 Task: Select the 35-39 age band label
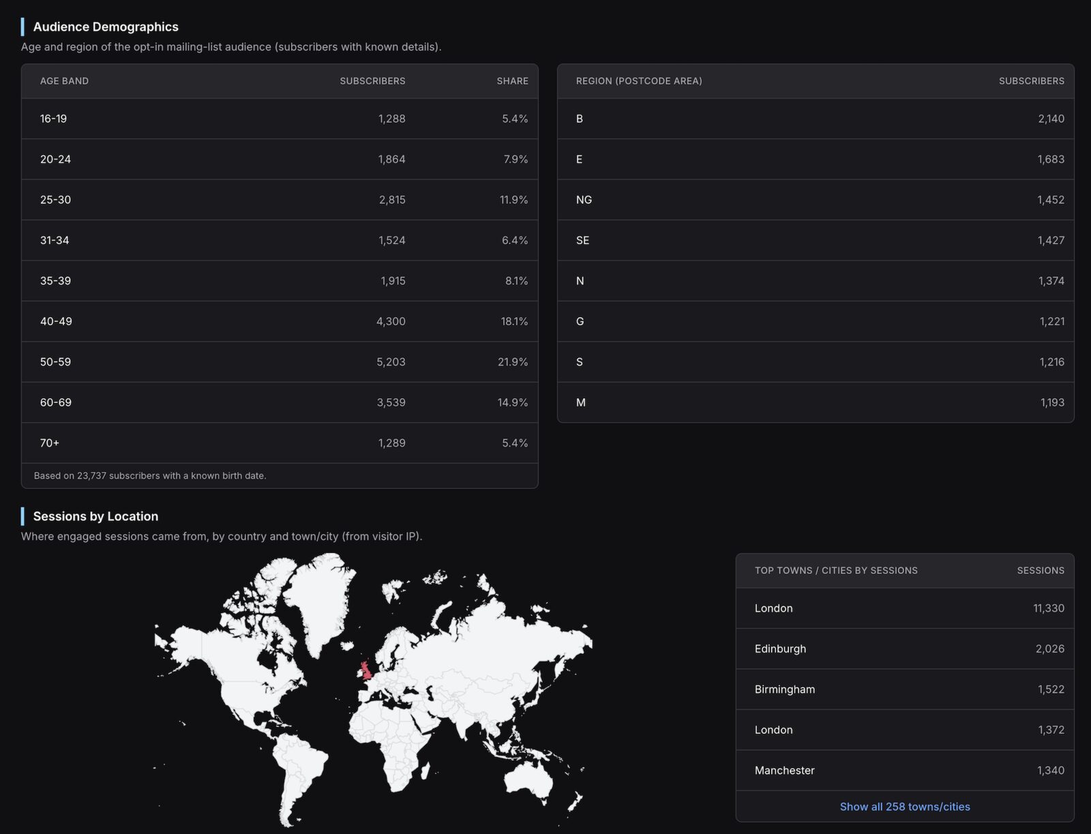[x=55, y=281]
